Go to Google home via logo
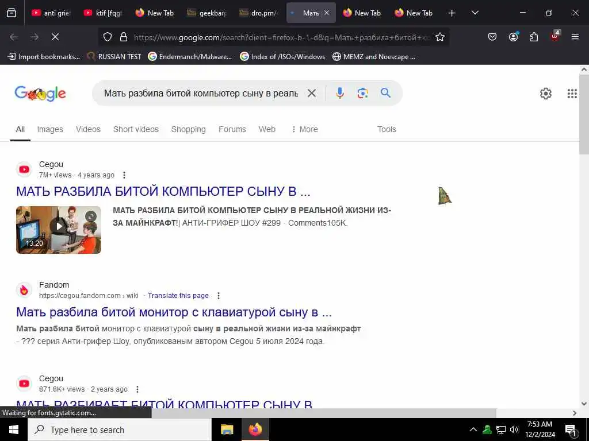589x441 pixels. point(40,94)
